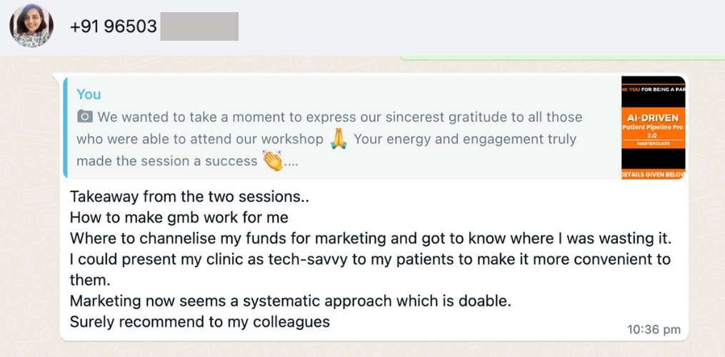Click "How to make gmb work for me"
The width and height of the screenshot is (725, 357).
[x=179, y=217]
